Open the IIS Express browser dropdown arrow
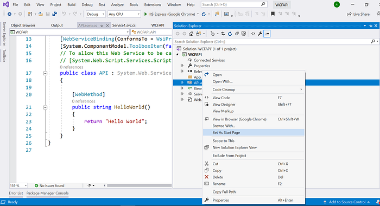The image size is (380, 206). (x=198, y=14)
